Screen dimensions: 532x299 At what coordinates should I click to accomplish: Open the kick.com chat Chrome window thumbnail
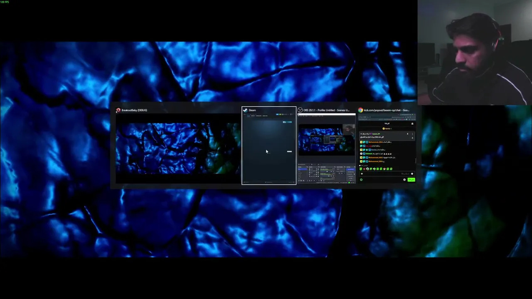tap(387, 148)
